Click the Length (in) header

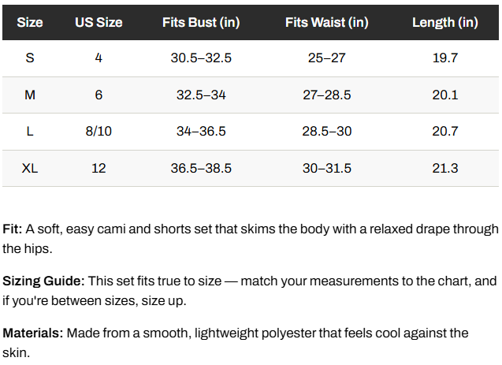pos(445,22)
